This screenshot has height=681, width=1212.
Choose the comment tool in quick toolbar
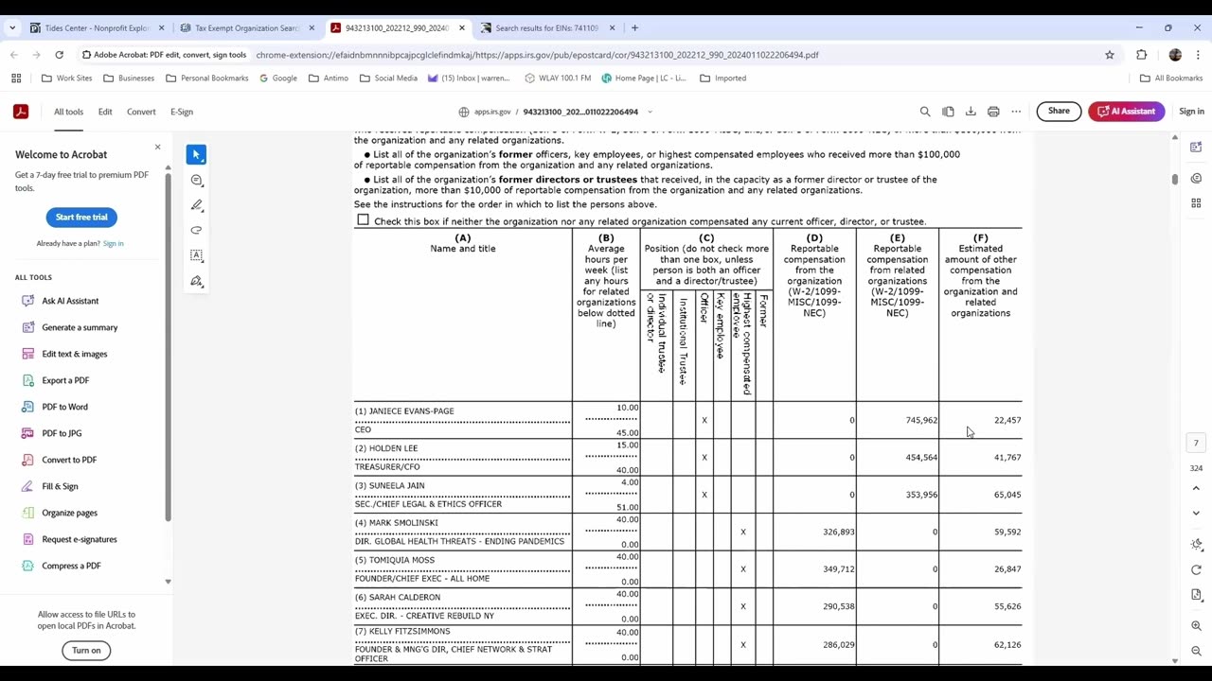pos(196,180)
